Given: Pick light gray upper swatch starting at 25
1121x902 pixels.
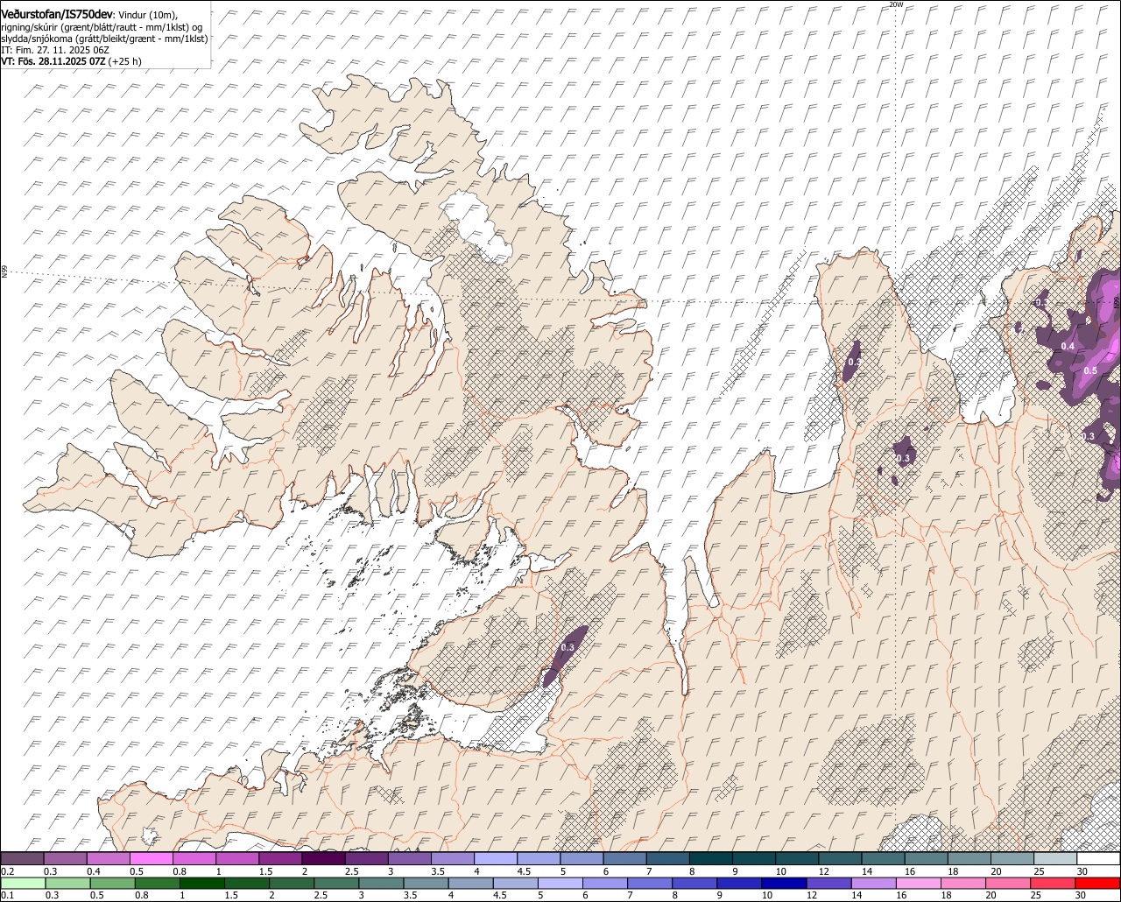Looking at the screenshot, I should click(x=1056, y=858).
